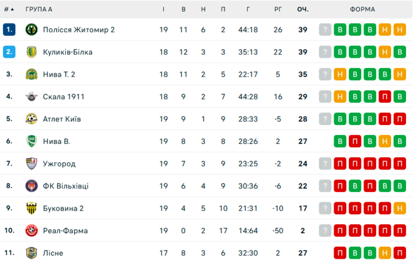This screenshot has height=263, width=414.
Task: Click rank badge 1 in blue
Action: coord(9,30)
